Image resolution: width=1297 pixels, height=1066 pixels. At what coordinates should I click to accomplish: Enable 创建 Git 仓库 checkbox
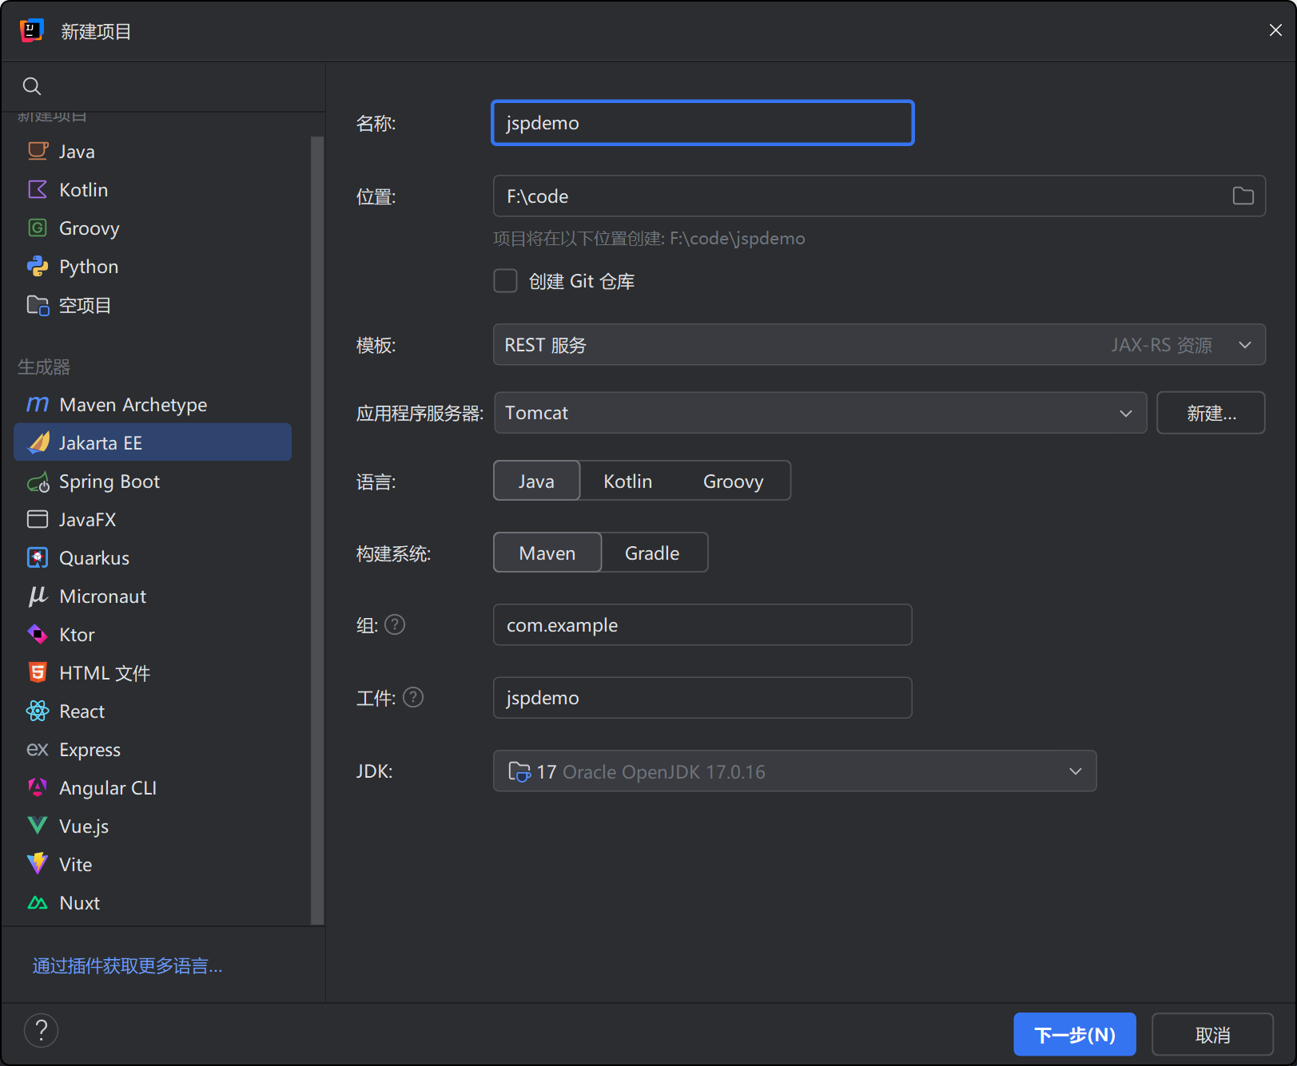pos(505,281)
